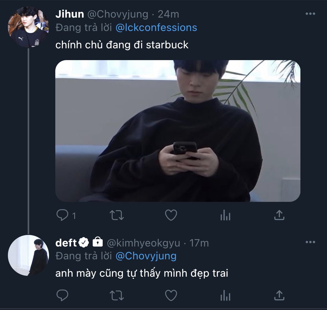The image size is (327, 310).
Task: Open the 24m timestamp of Jihun's tweet
Action: coord(168,14)
